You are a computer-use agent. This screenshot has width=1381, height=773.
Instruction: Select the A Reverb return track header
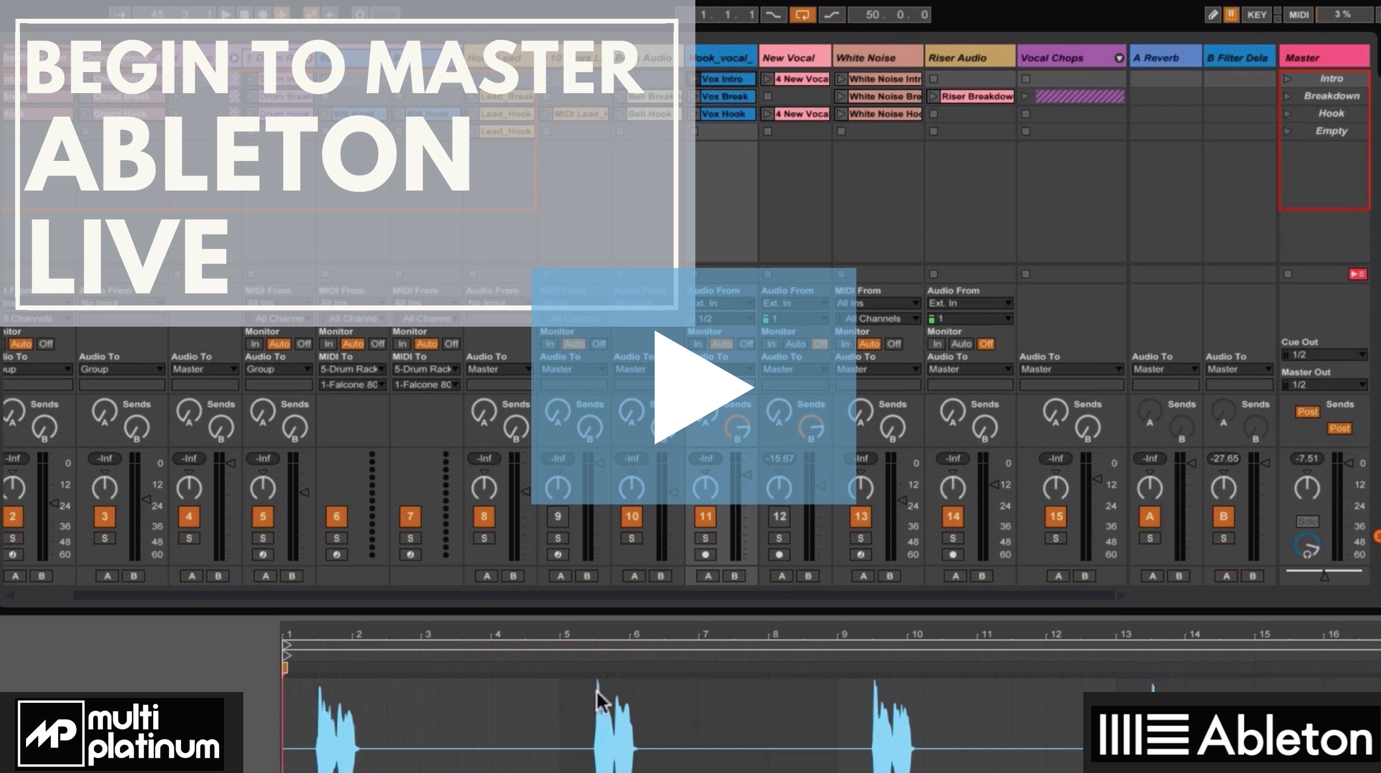[x=1166, y=57]
